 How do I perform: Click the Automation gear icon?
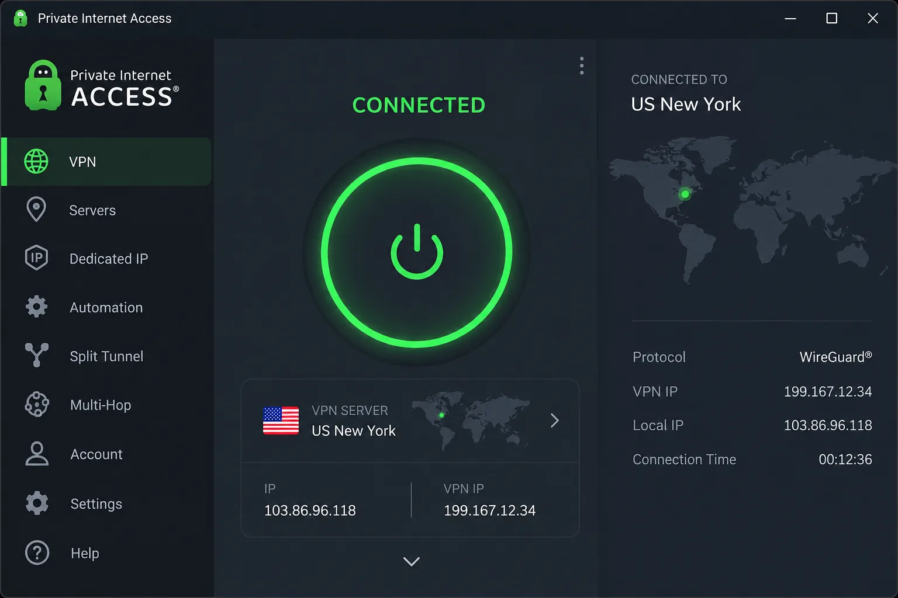pos(36,307)
